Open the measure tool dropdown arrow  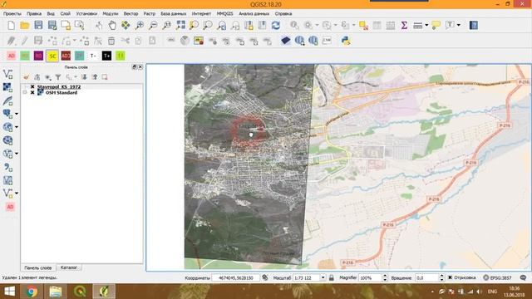point(426,26)
